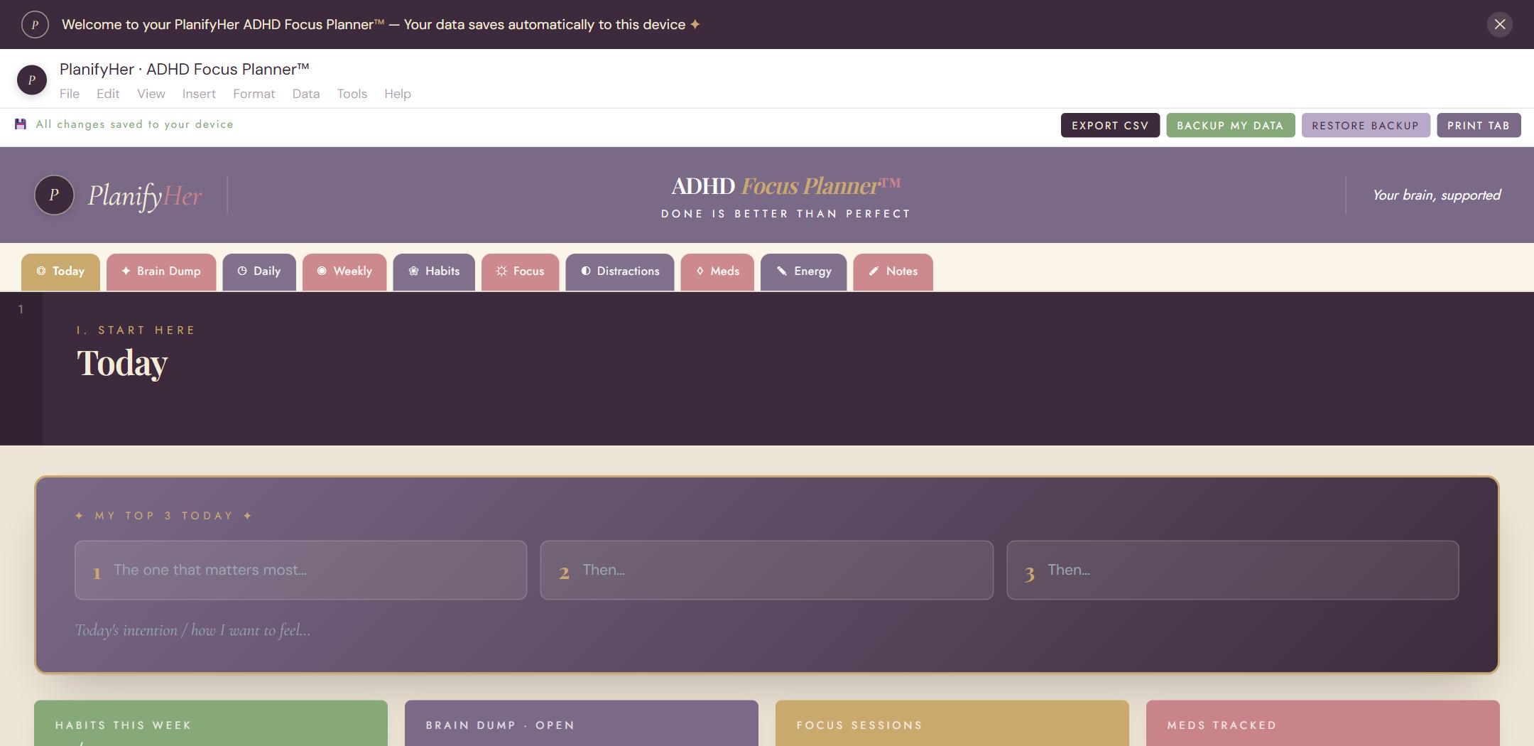Image resolution: width=1534 pixels, height=746 pixels.
Task: Switch to the Today tab
Action: pos(60,271)
